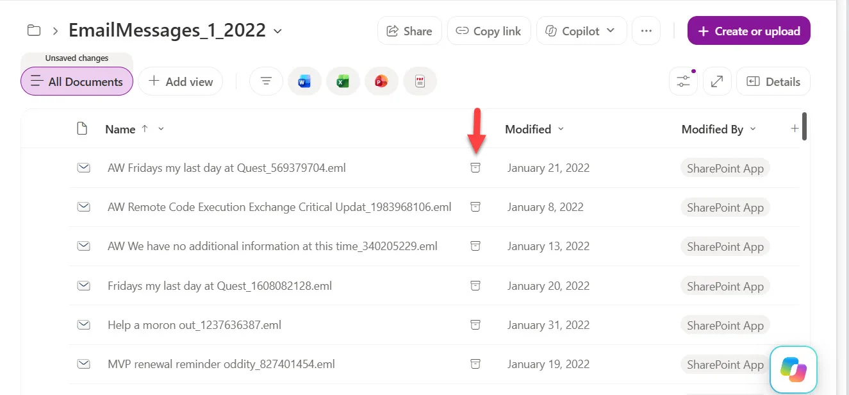Image resolution: width=849 pixels, height=395 pixels.
Task: Click the Copy link button
Action: (489, 31)
